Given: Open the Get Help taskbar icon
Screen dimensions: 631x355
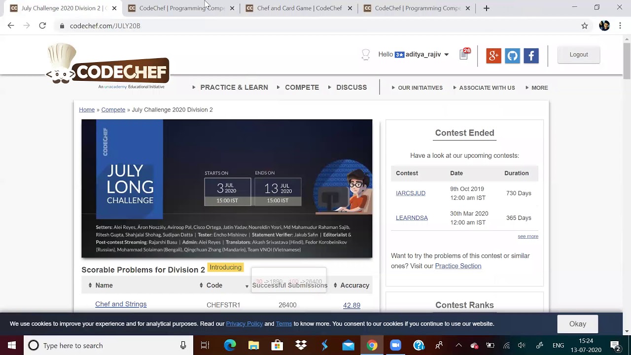Looking at the screenshot, I should click(419, 346).
